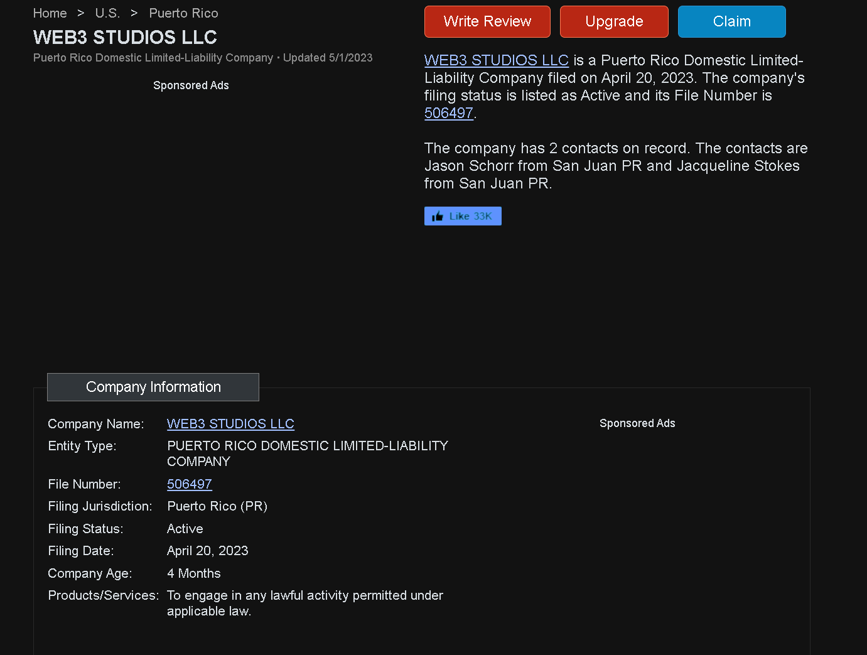Screen dimensions: 867x655
Task: Click the 'Puerto Rico (PR)' jurisdiction value
Action: click(x=217, y=506)
